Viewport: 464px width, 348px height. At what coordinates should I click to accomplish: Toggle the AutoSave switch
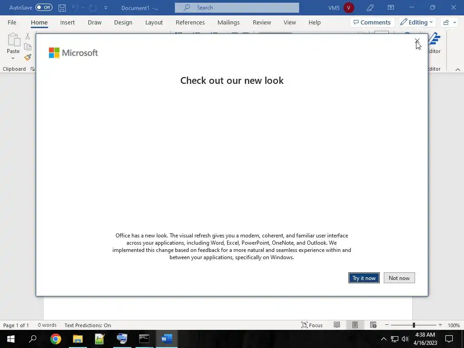coord(44,7)
